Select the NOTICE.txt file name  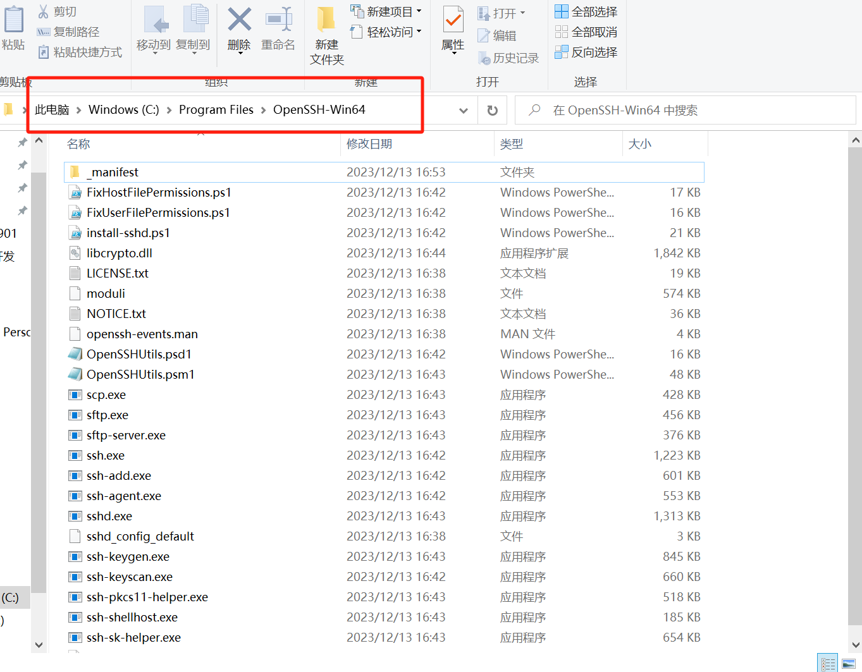(x=116, y=314)
